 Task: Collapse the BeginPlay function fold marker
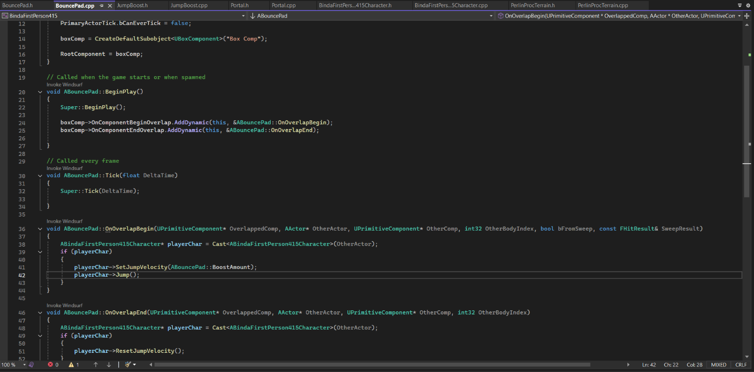point(40,92)
